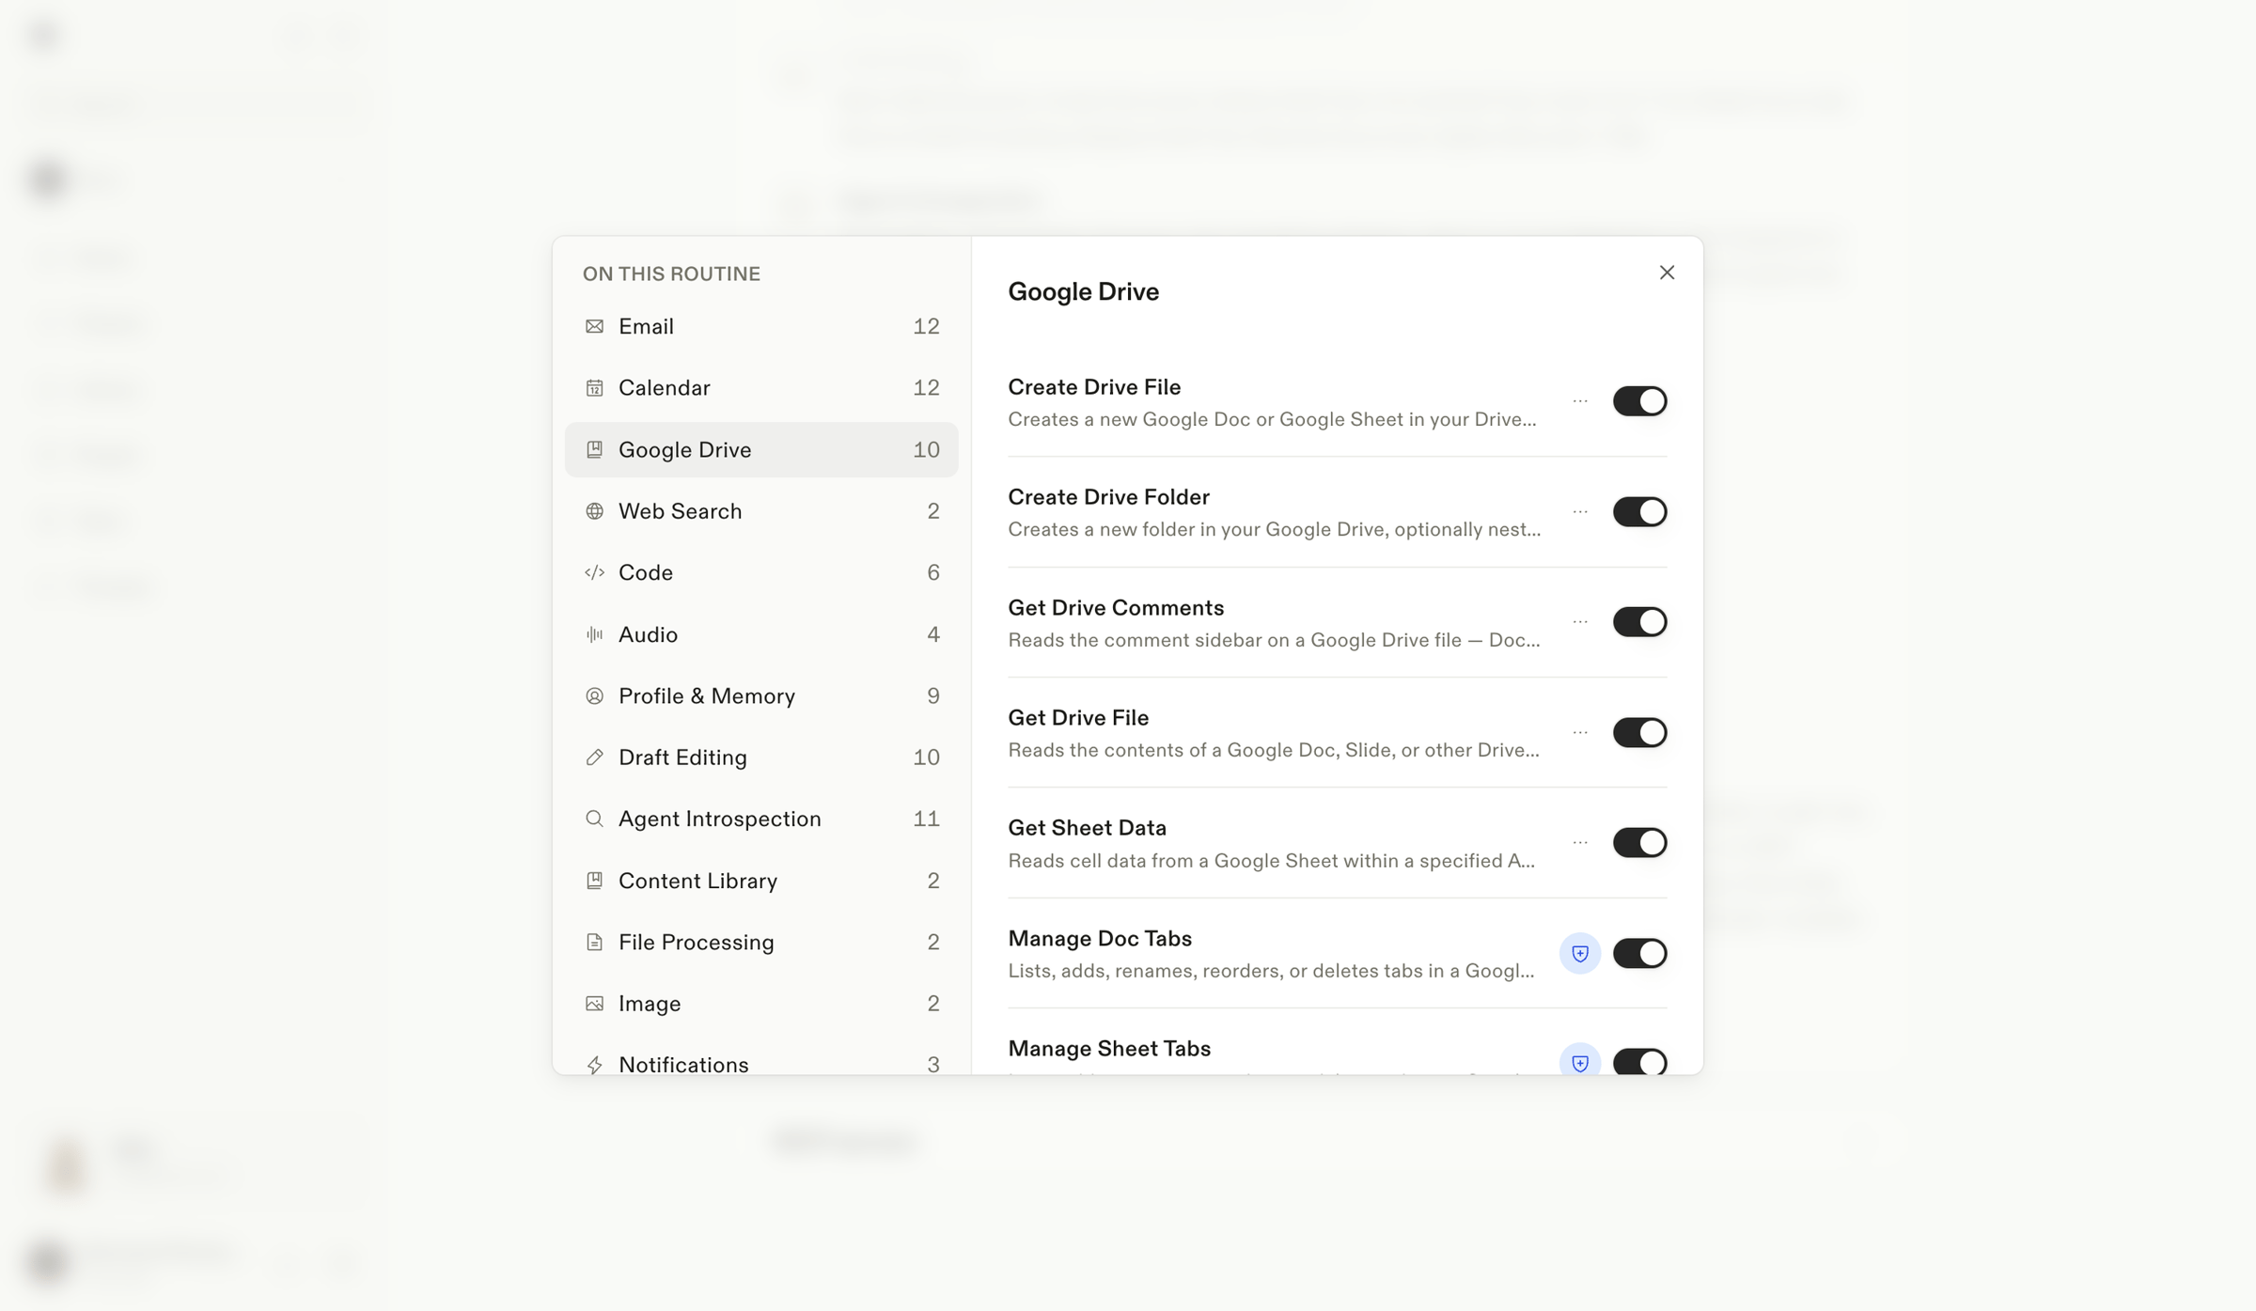Click the Agent Introspection count 11
This screenshot has height=1311, width=2256.
pos(926,819)
